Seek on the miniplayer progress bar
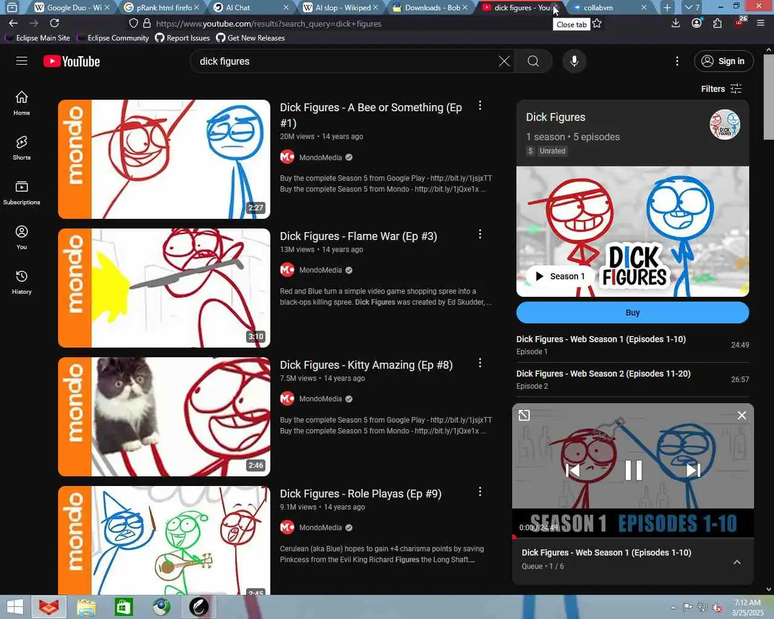The width and height of the screenshot is (774, 619). click(633, 537)
